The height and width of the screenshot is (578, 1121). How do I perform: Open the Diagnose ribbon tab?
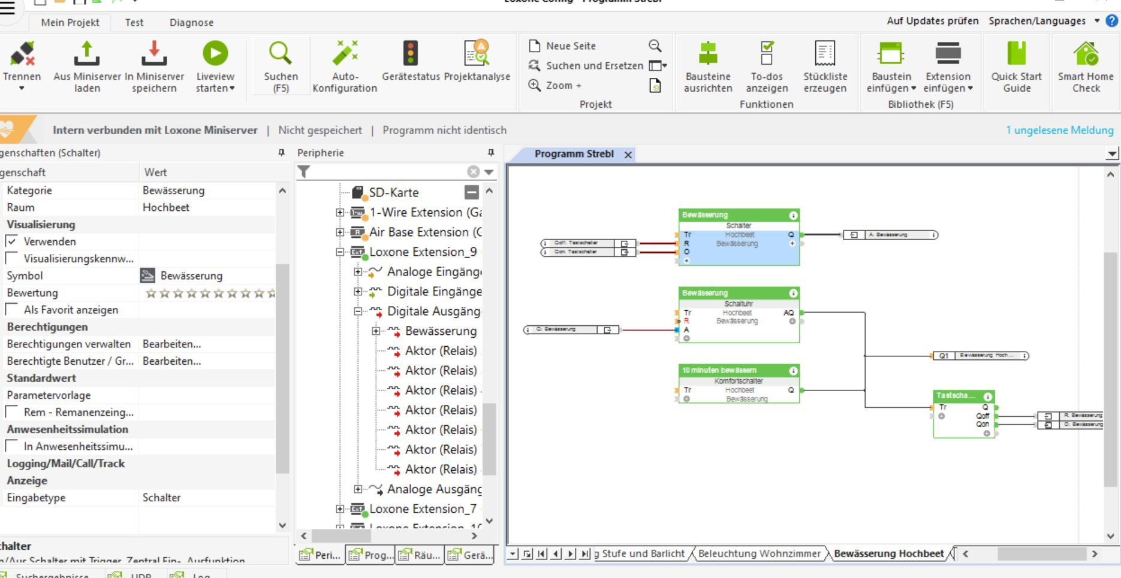pos(191,23)
